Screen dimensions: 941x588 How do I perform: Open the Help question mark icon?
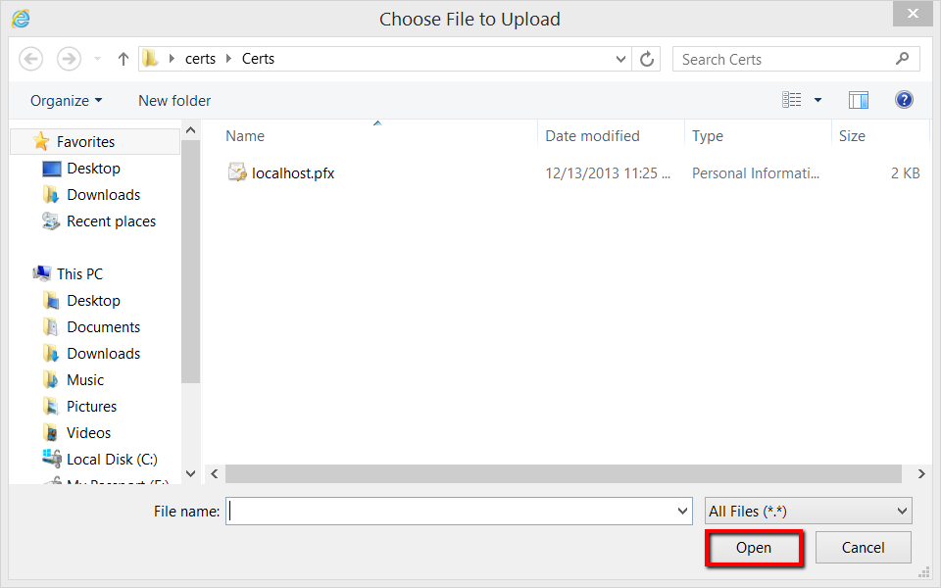904,100
